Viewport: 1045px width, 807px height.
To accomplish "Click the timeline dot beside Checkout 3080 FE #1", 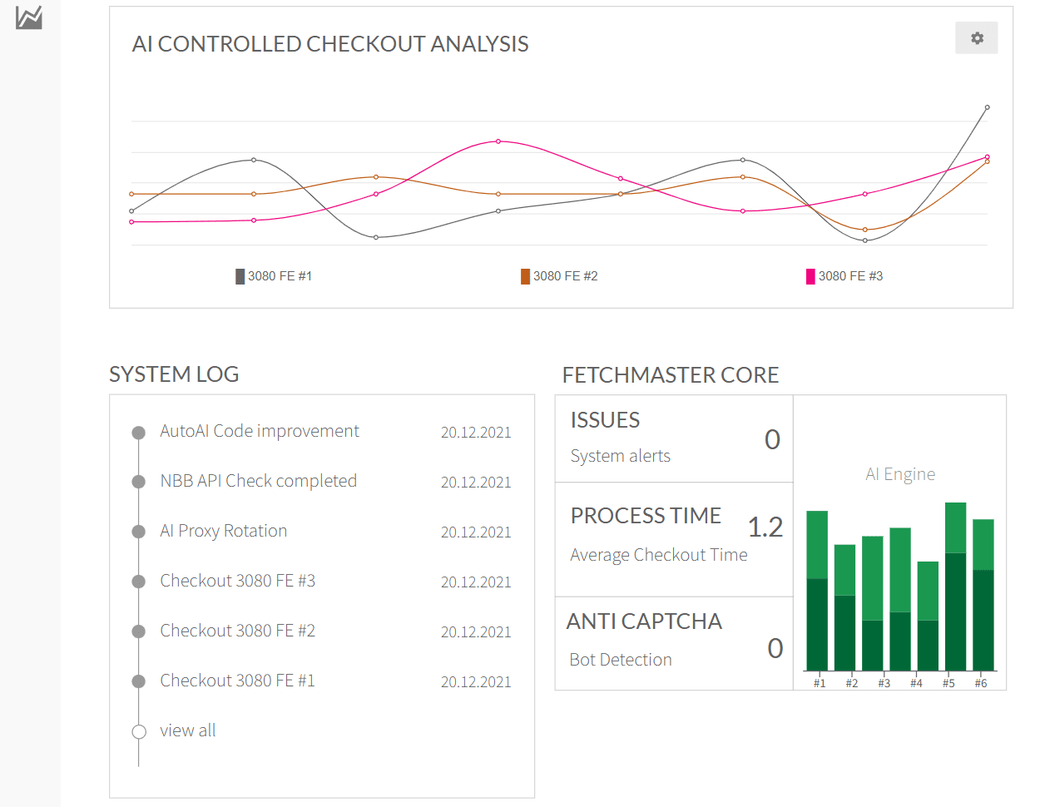I will coord(139,681).
